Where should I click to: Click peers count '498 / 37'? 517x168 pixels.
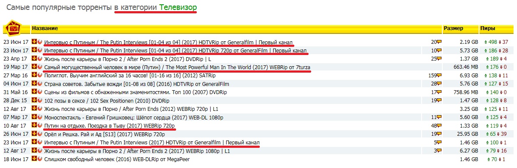click(496, 42)
